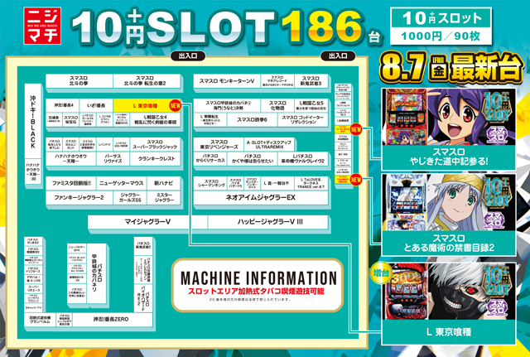530x357 pixels.
Task: Click the left 出入口 entrance label
Action: point(188,55)
